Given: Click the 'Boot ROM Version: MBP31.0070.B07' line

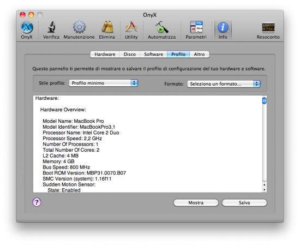Looking at the screenshot, I should coord(85,173).
